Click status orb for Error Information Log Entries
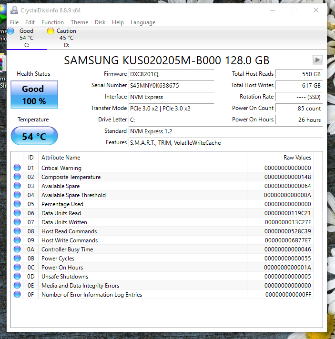 coord(17,294)
